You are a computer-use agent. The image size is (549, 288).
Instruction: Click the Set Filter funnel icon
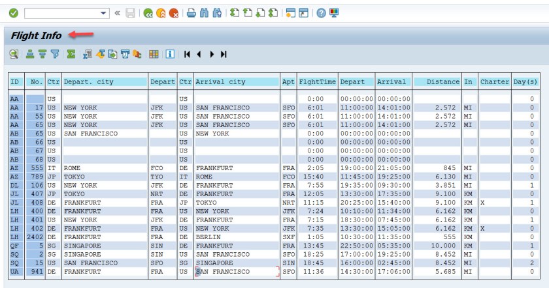pos(55,55)
